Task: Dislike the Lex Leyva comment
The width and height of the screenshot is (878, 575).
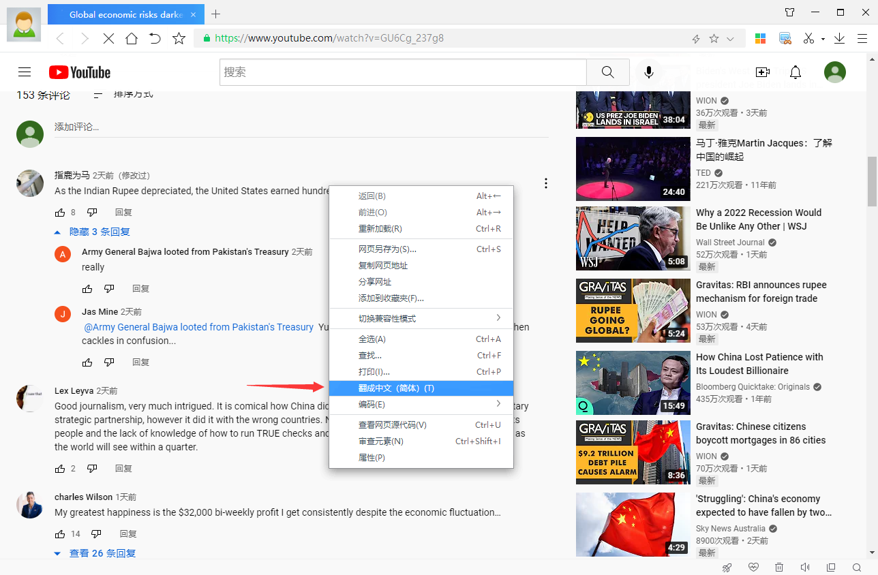Action: click(92, 469)
